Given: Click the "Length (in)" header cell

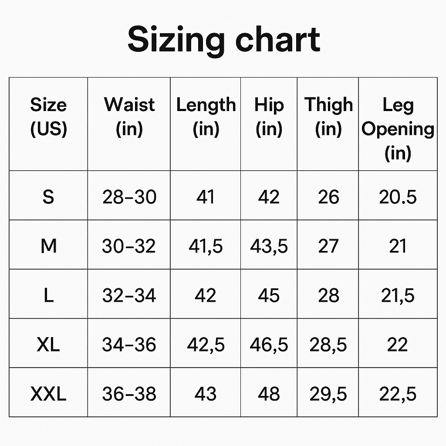Looking at the screenshot, I should click(x=206, y=117).
